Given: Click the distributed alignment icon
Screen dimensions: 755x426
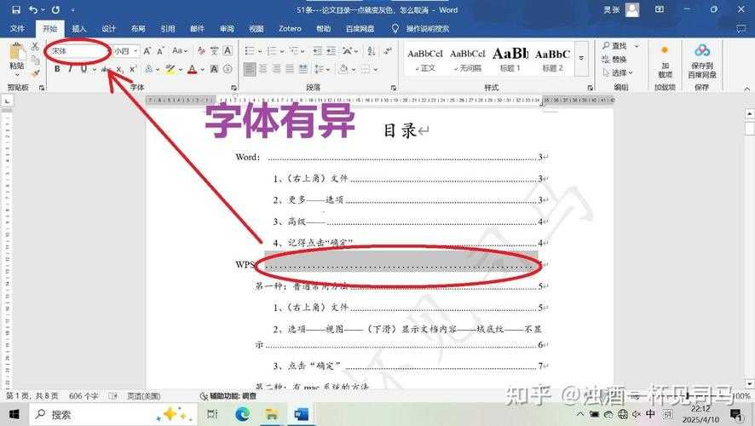Looking at the screenshot, I should point(303,69).
